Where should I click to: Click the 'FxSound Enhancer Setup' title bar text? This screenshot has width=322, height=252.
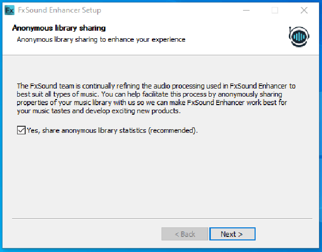[59, 10]
